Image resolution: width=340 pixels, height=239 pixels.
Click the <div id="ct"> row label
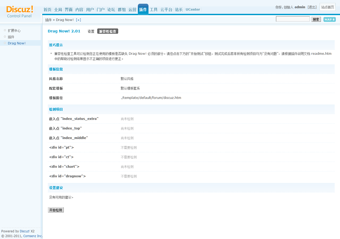point(61,157)
